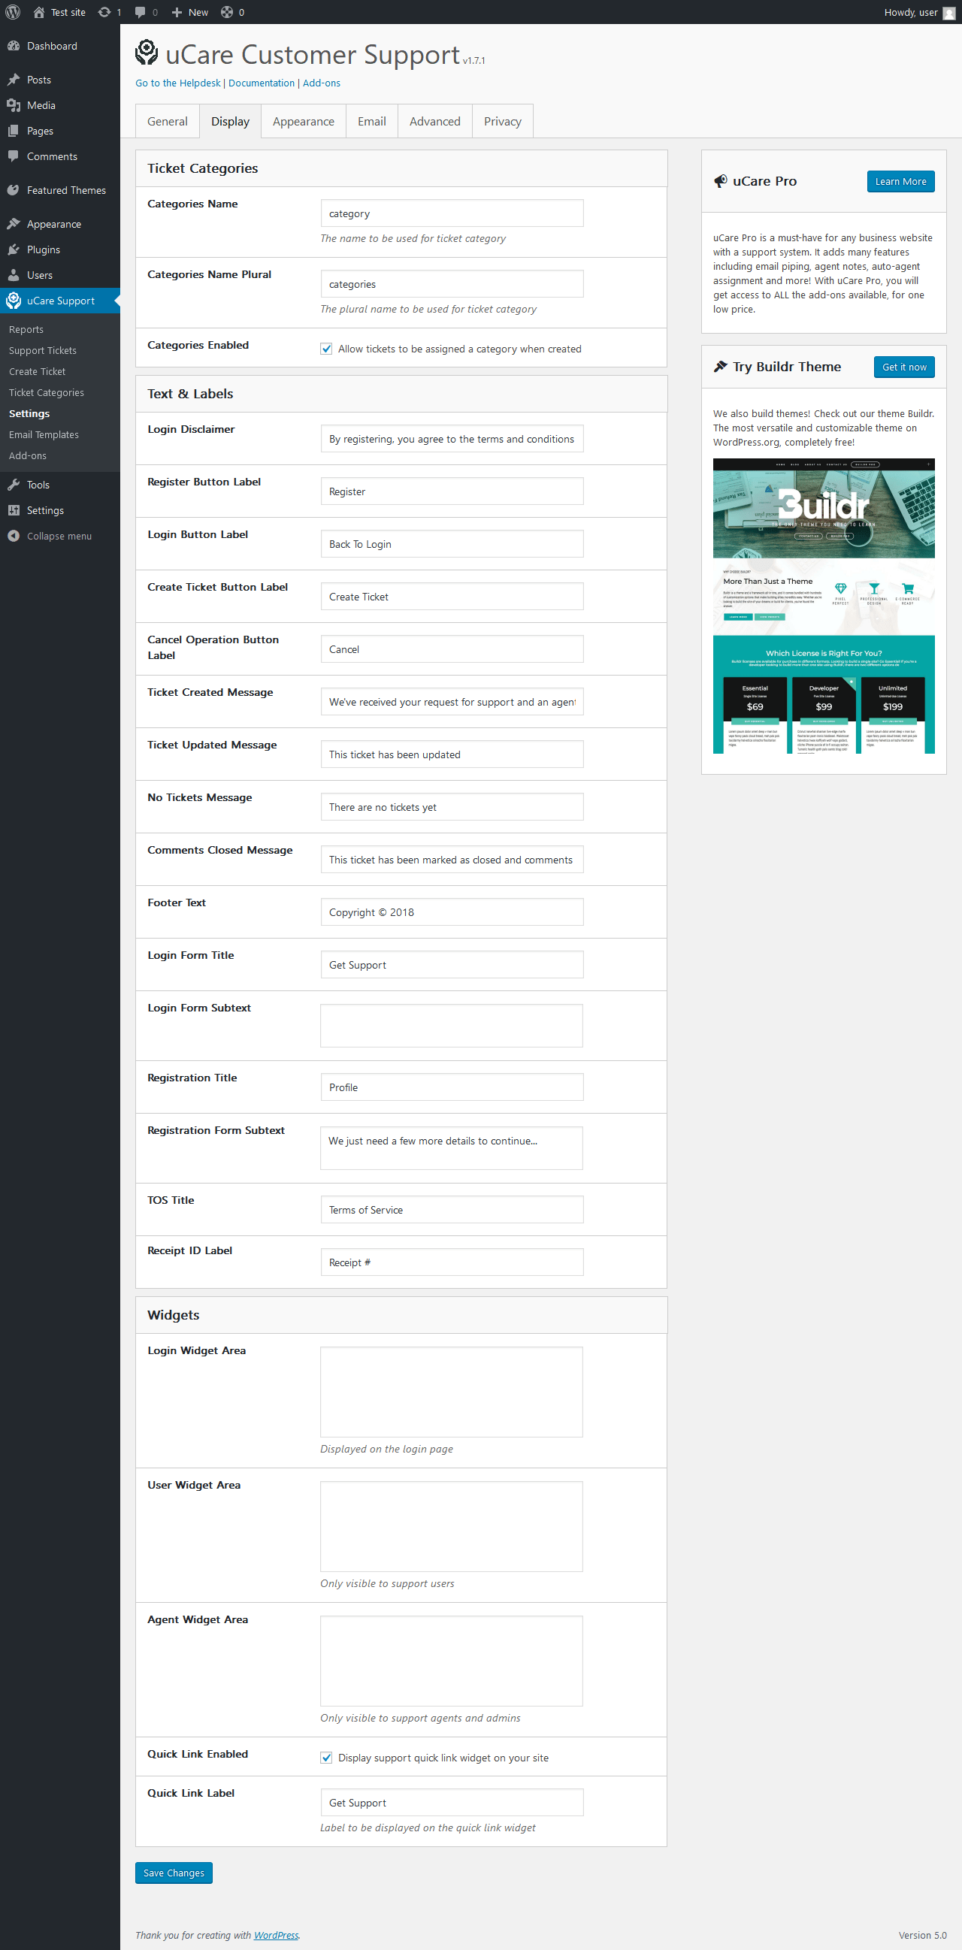Screen dimensions: 962x1950
Task: Click the Login Form Subtext textarea
Action: (x=452, y=1026)
